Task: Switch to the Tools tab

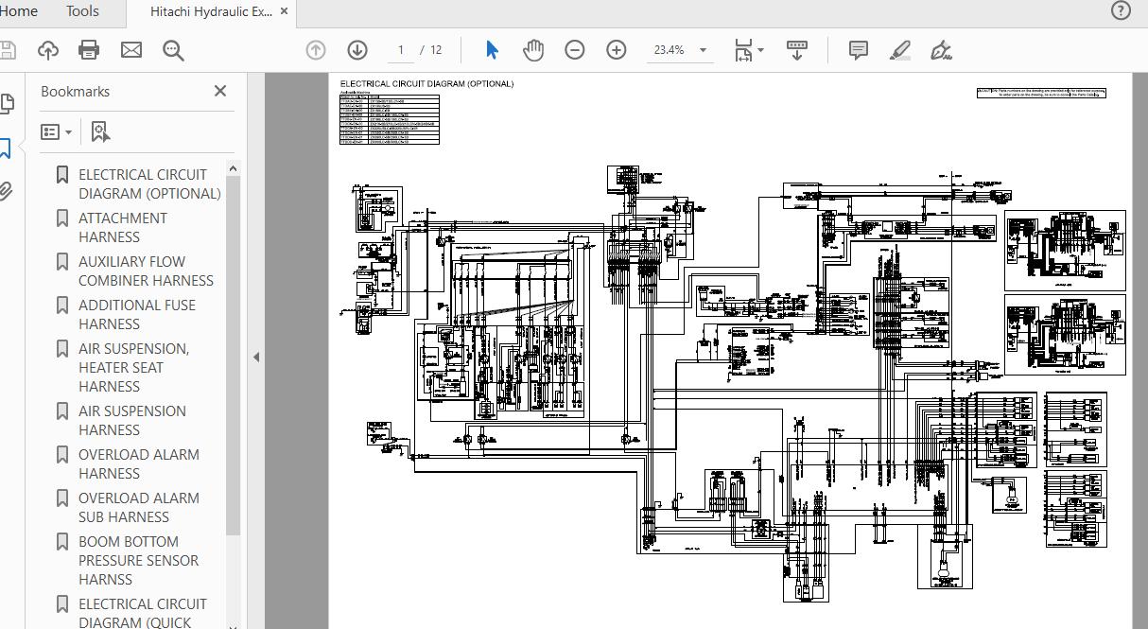Action: click(82, 11)
